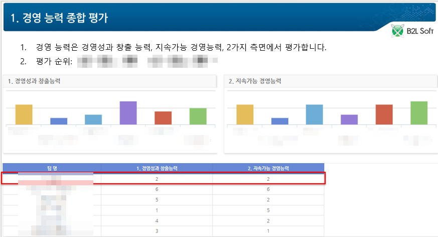Select the highlighted first row's team name cell
This screenshot has height=237, width=438.
coord(52,178)
